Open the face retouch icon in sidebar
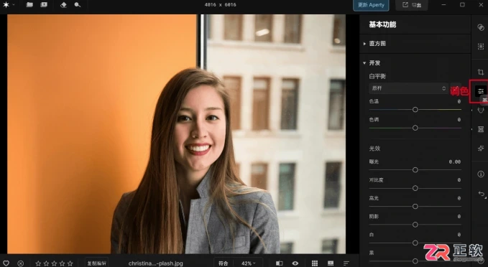 (481, 111)
